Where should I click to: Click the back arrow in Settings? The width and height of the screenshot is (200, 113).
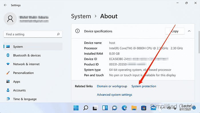pyautogui.click(x=5, y=5)
